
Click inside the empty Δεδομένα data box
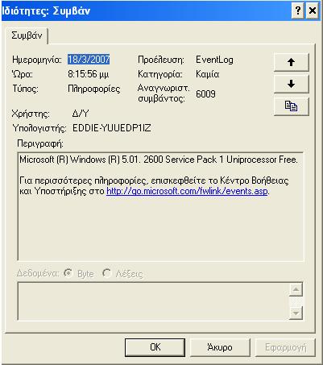[153, 301]
